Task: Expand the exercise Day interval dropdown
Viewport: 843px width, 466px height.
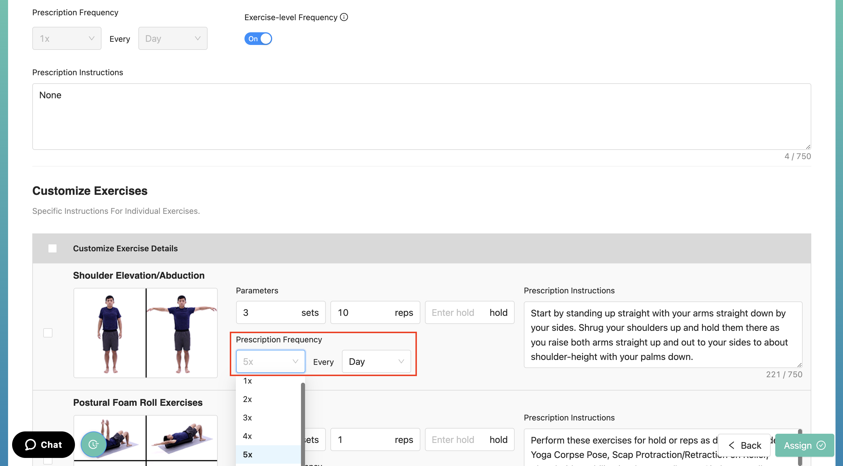Action: pyautogui.click(x=376, y=361)
